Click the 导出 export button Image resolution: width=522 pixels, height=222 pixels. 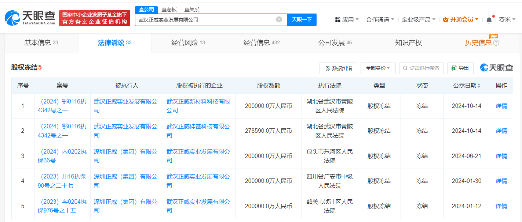[x=460, y=68]
